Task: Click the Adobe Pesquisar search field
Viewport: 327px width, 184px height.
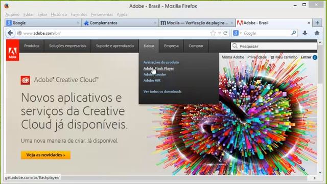Action: [x=274, y=46]
